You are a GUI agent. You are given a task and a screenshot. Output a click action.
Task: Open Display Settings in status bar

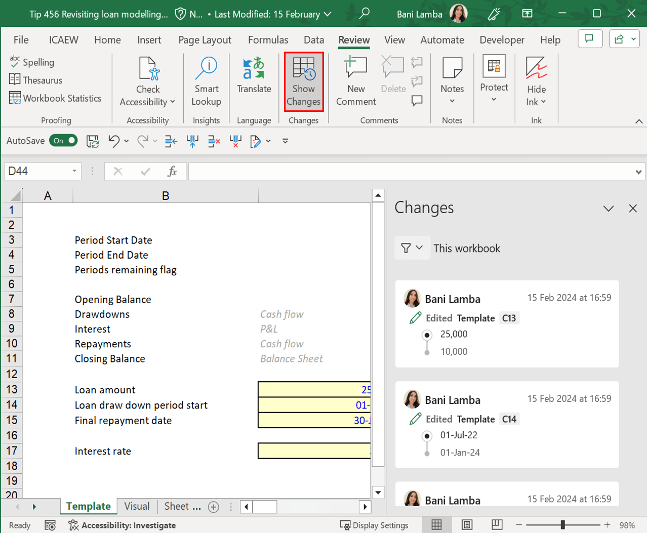[x=374, y=525]
